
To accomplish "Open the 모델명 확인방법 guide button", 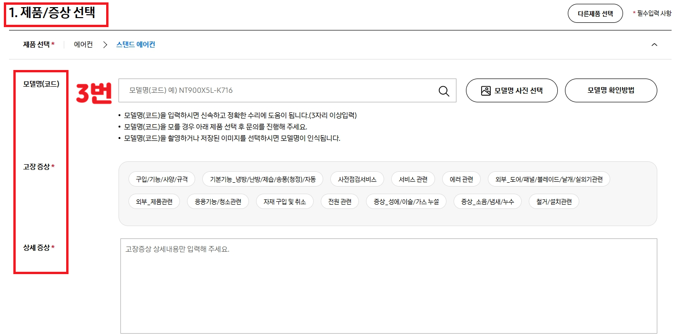I will click(x=611, y=90).
